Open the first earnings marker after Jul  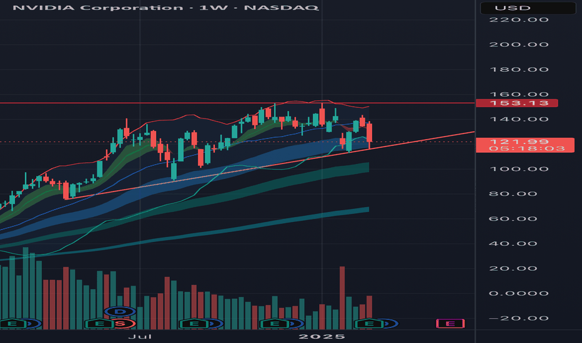click(194, 324)
